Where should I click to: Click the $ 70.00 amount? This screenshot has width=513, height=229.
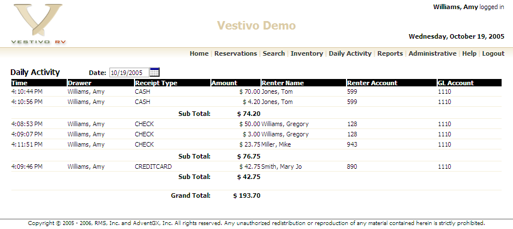tap(250, 91)
